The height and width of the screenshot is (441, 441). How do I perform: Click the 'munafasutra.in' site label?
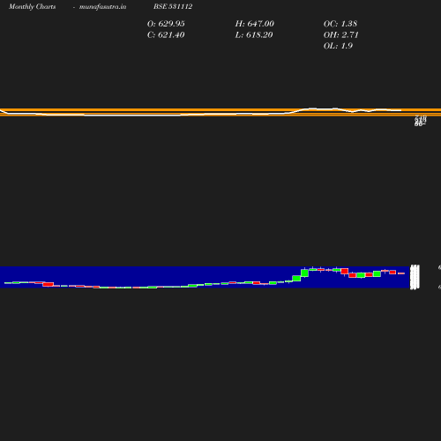pos(102,6)
